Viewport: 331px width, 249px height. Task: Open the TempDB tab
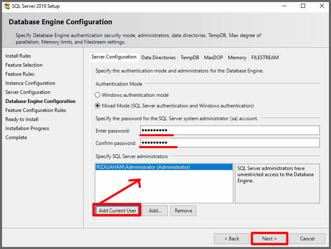pos(190,58)
